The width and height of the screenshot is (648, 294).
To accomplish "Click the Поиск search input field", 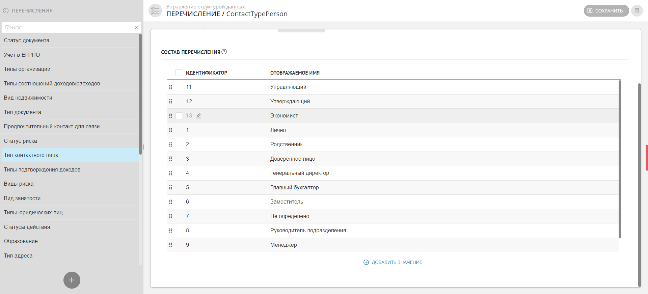I will pos(67,28).
